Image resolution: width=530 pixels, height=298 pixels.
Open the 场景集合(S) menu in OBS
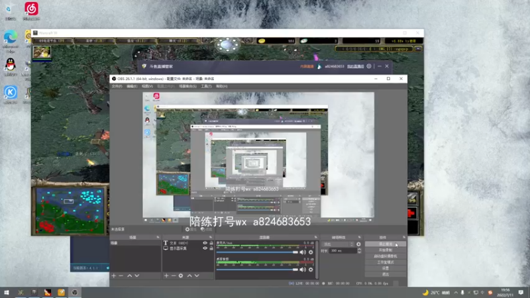tap(187, 86)
